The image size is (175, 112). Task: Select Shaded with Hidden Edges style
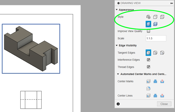(x=155, y=24)
